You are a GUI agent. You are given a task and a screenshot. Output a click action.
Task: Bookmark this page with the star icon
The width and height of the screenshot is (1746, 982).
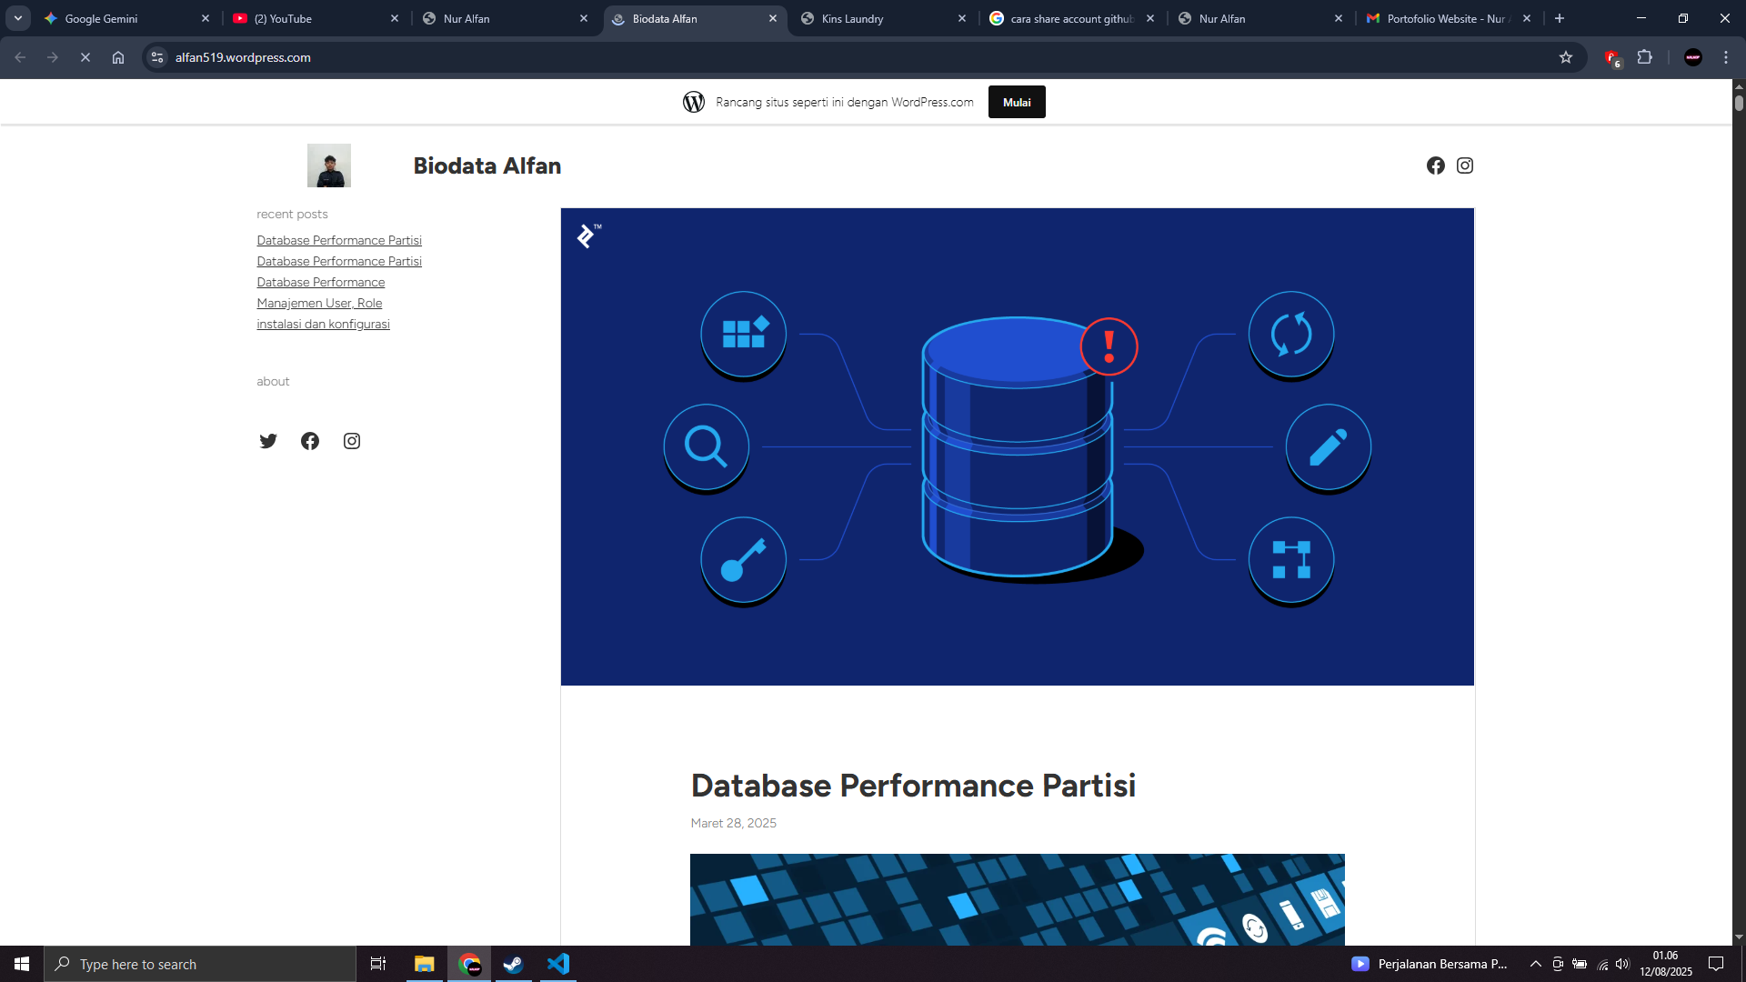pos(1566,57)
